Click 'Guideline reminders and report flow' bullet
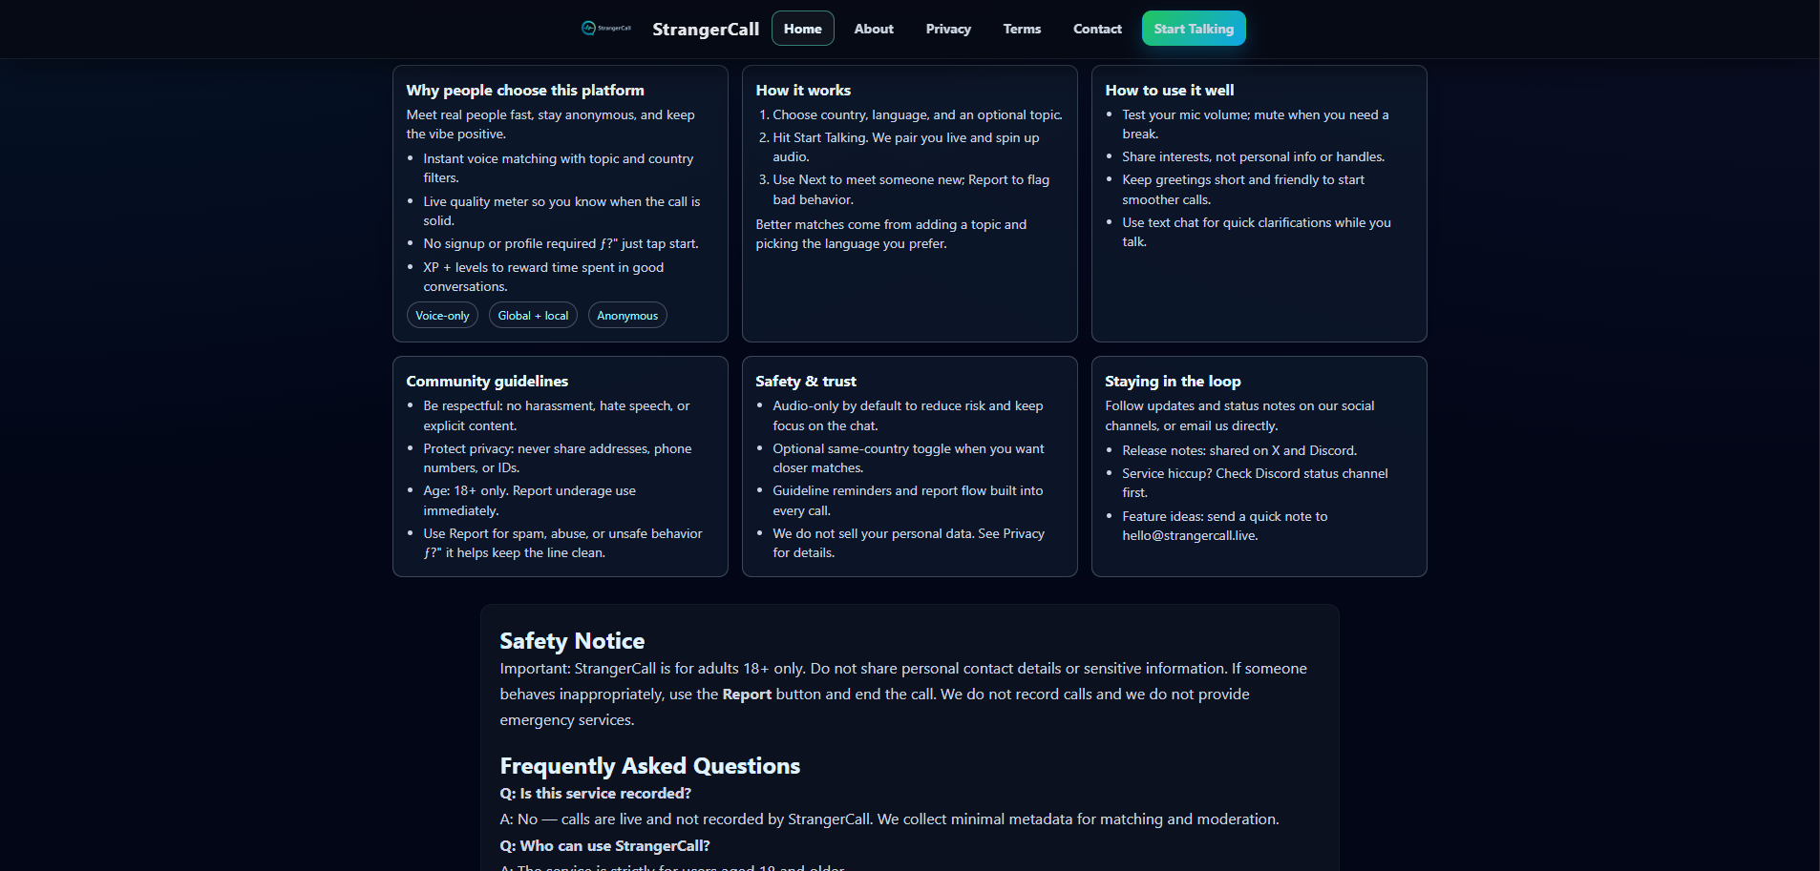Screen dimensions: 1820x871 908,501
